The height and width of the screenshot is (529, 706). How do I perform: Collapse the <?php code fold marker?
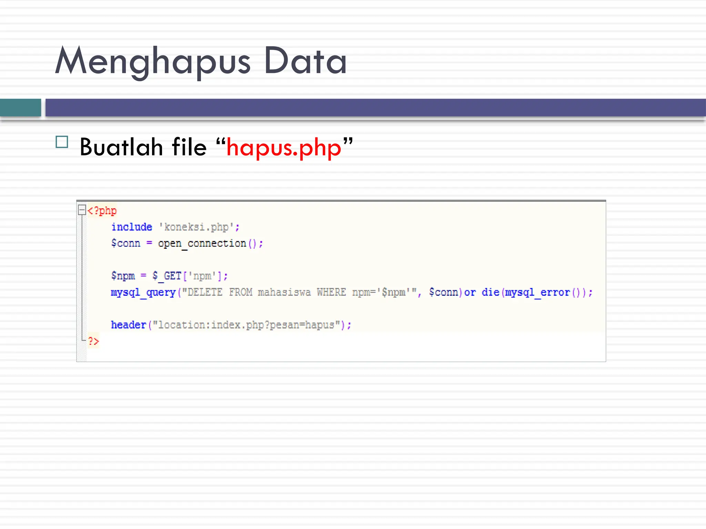click(x=82, y=210)
